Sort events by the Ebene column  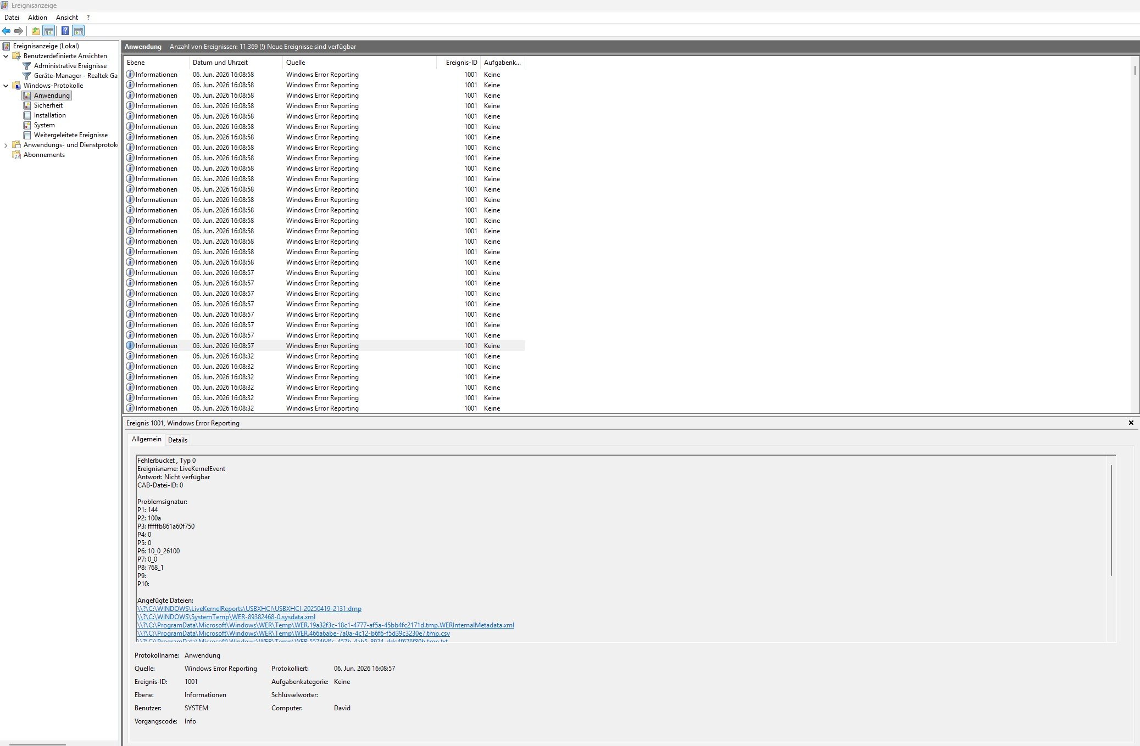tap(156, 63)
